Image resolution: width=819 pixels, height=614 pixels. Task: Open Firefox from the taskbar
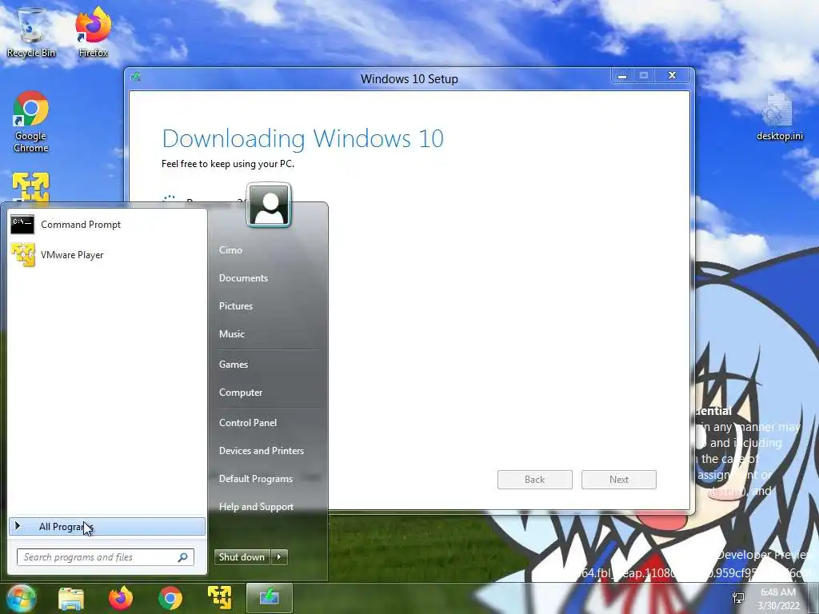[x=121, y=598]
